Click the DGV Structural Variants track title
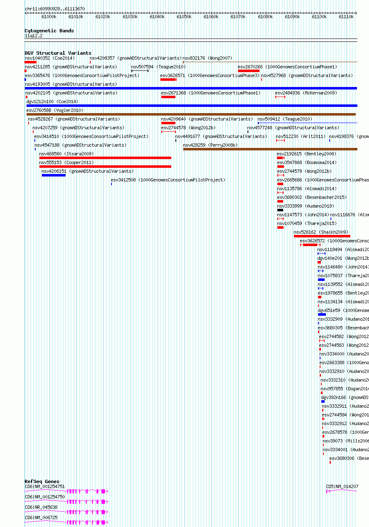This screenshot has height=527, width=369. (x=58, y=53)
